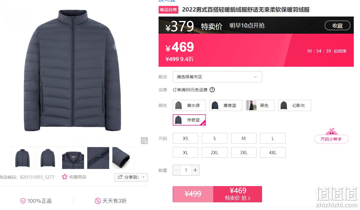Click the magnifier zoom icon on product image
The height and width of the screenshot is (210, 360).
(144, 141)
